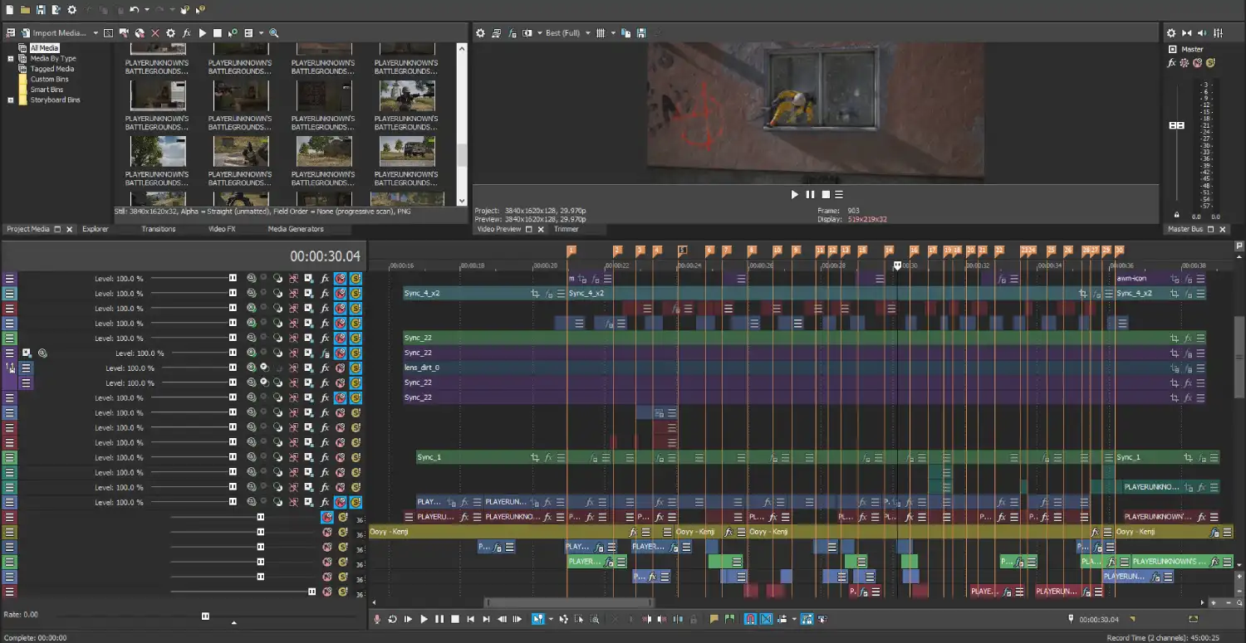1246x643 pixels.
Task: Insert a marker with the flag icon
Action: tap(714, 619)
